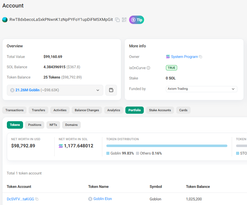The height and width of the screenshot is (205, 247).
Task: Expand the Funded by Axiom Trading dropdown
Action: pyautogui.click(x=201, y=89)
